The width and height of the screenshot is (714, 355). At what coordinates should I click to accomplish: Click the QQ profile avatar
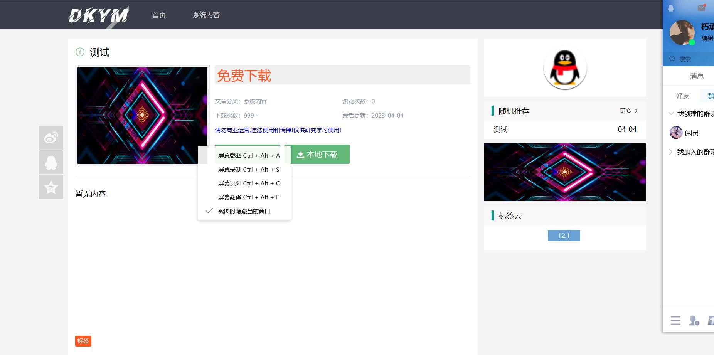click(x=682, y=33)
